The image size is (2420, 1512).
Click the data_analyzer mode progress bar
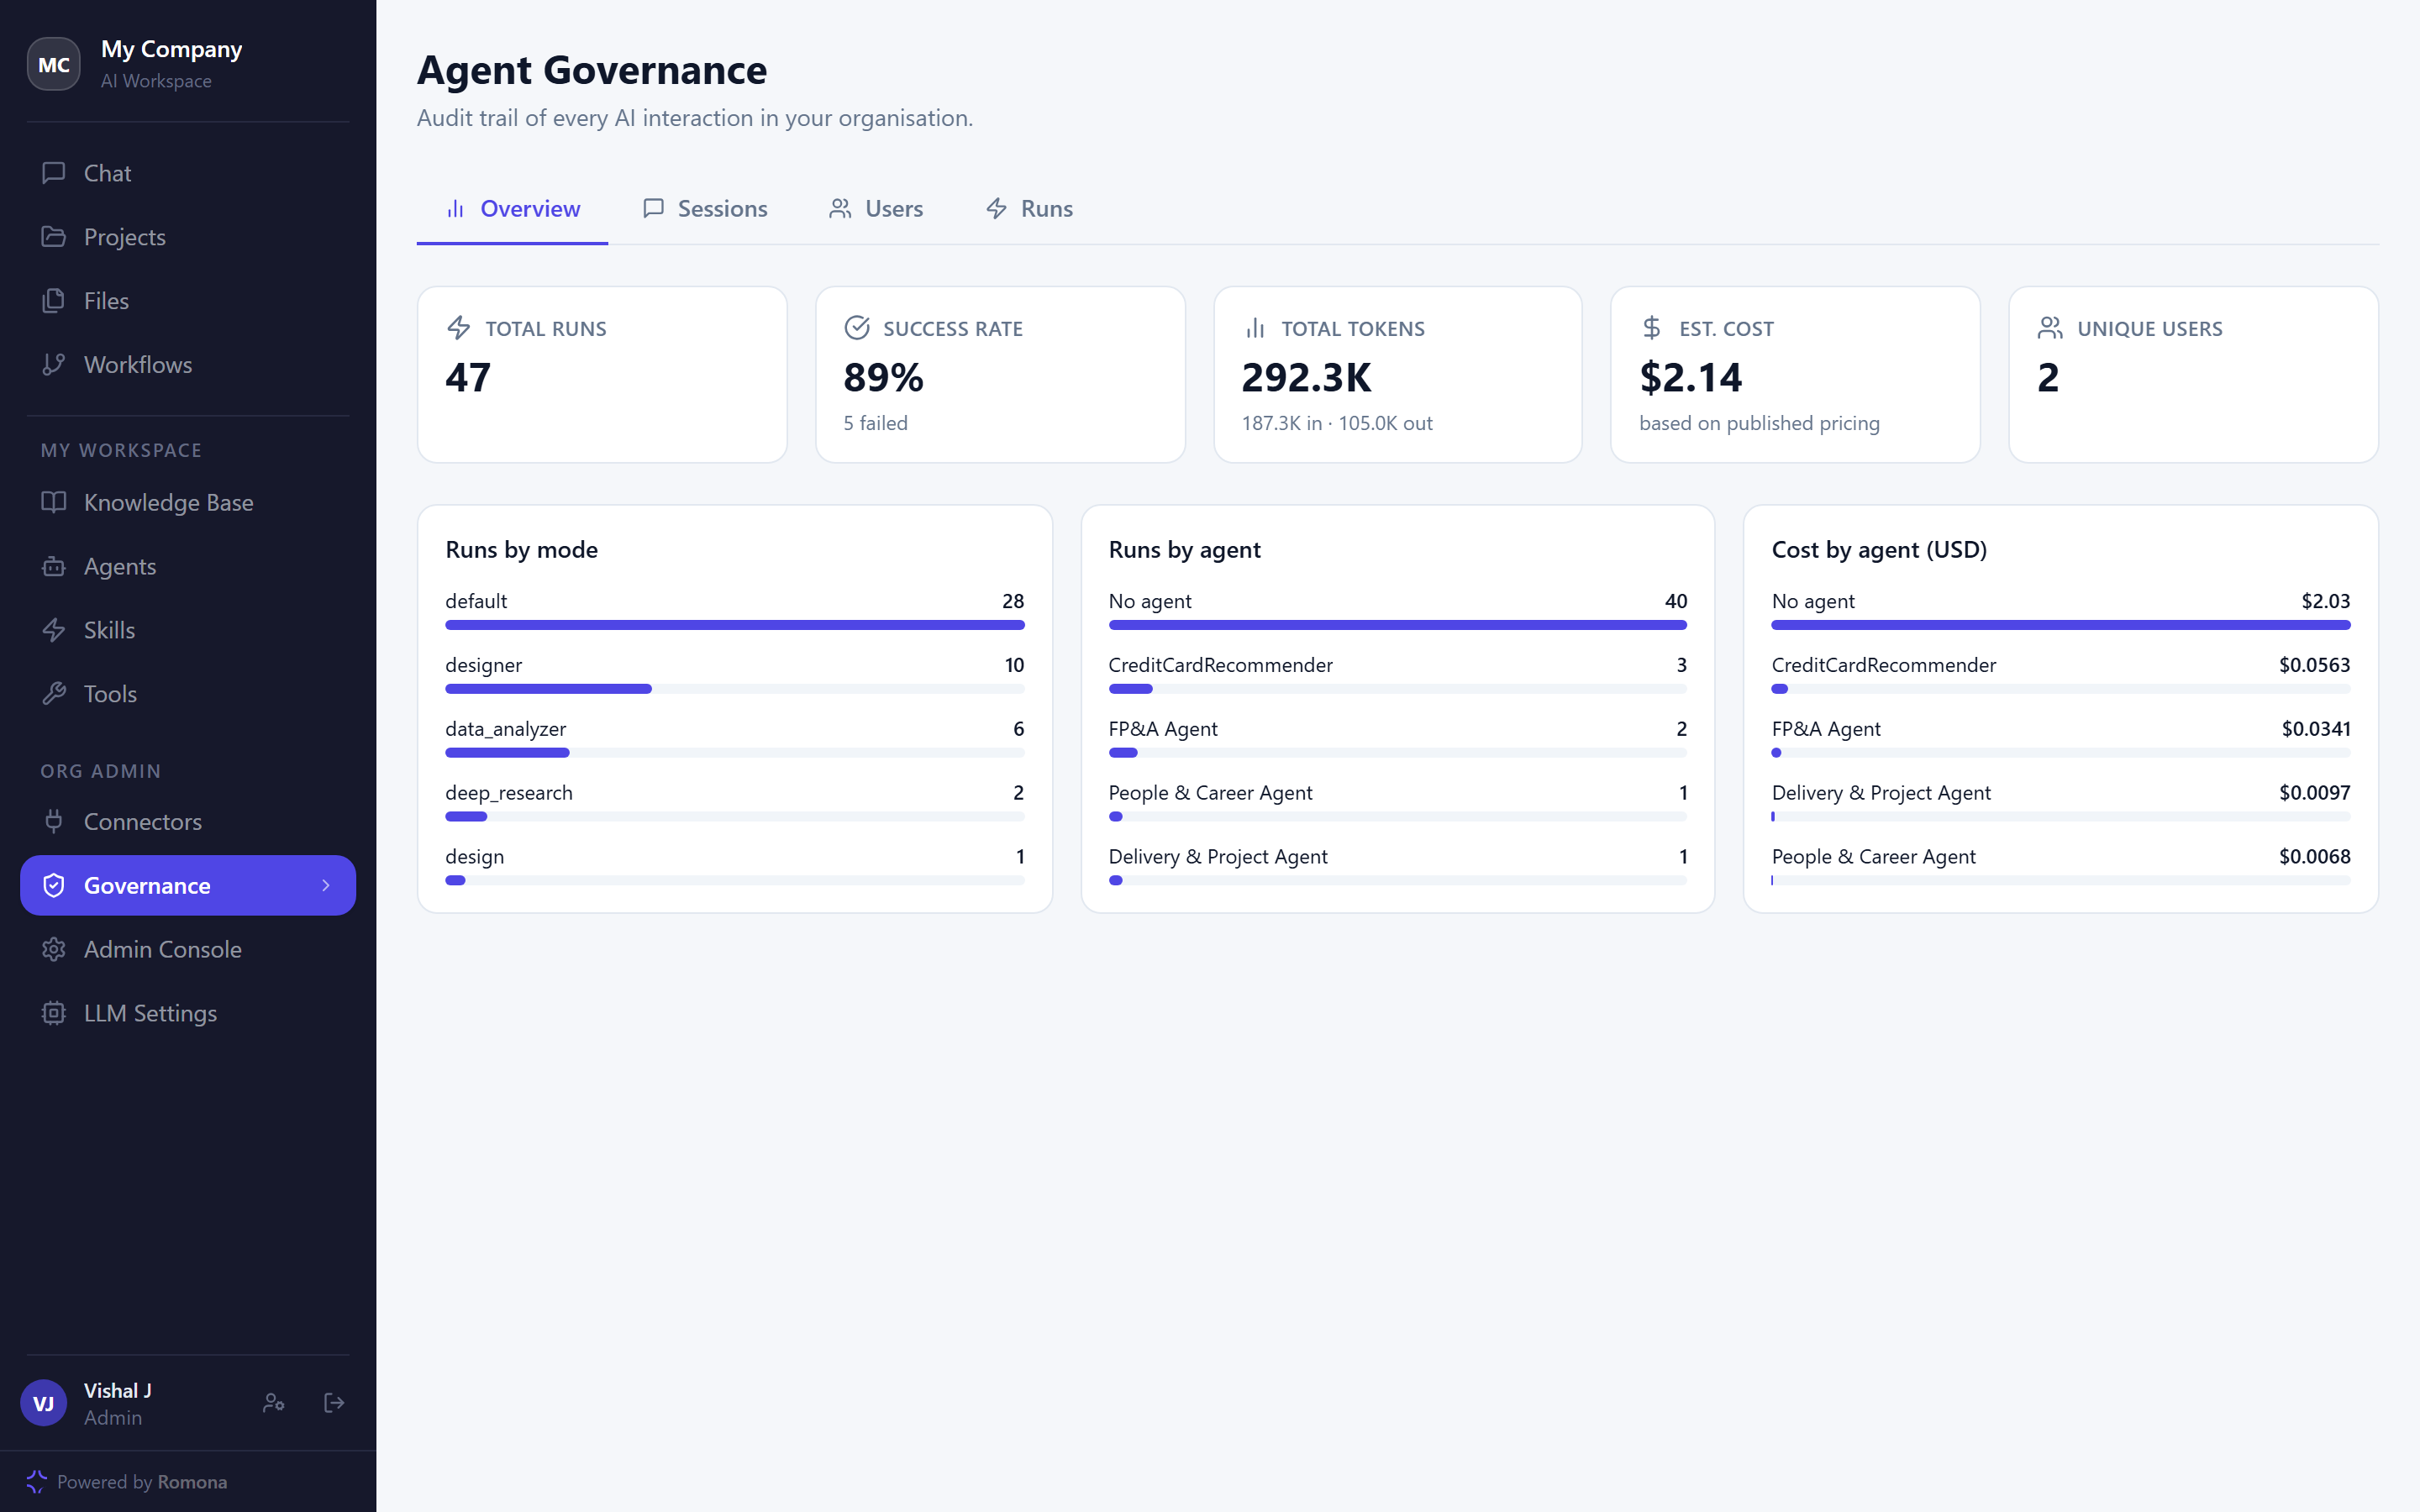[735, 753]
